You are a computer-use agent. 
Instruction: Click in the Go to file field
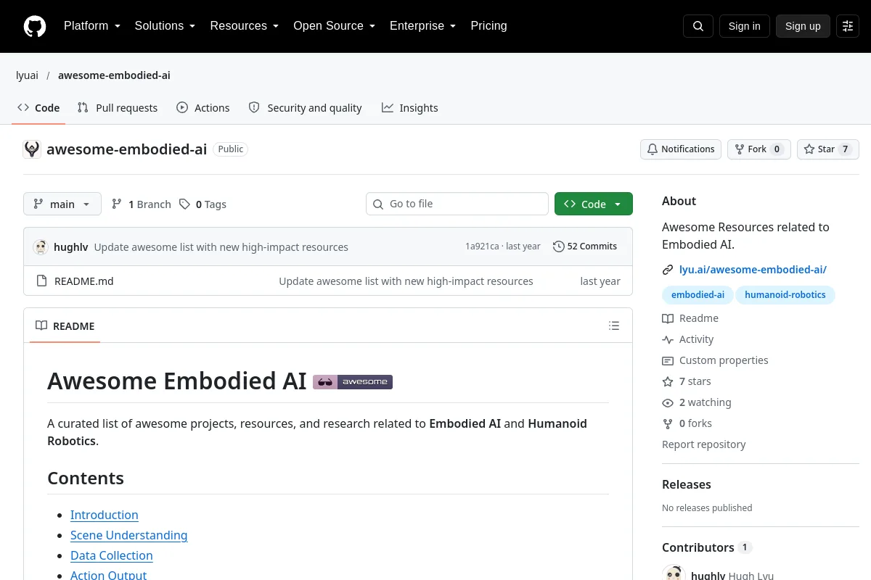457,204
